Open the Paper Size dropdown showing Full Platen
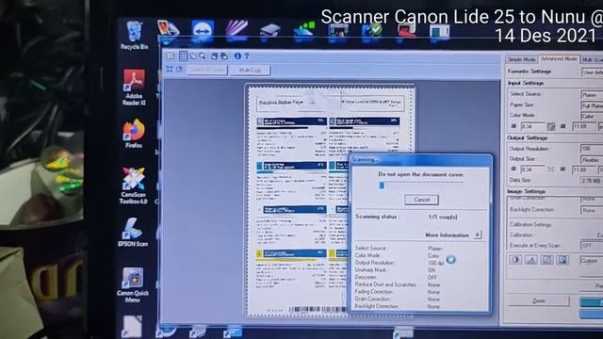 [x=592, y=105]
